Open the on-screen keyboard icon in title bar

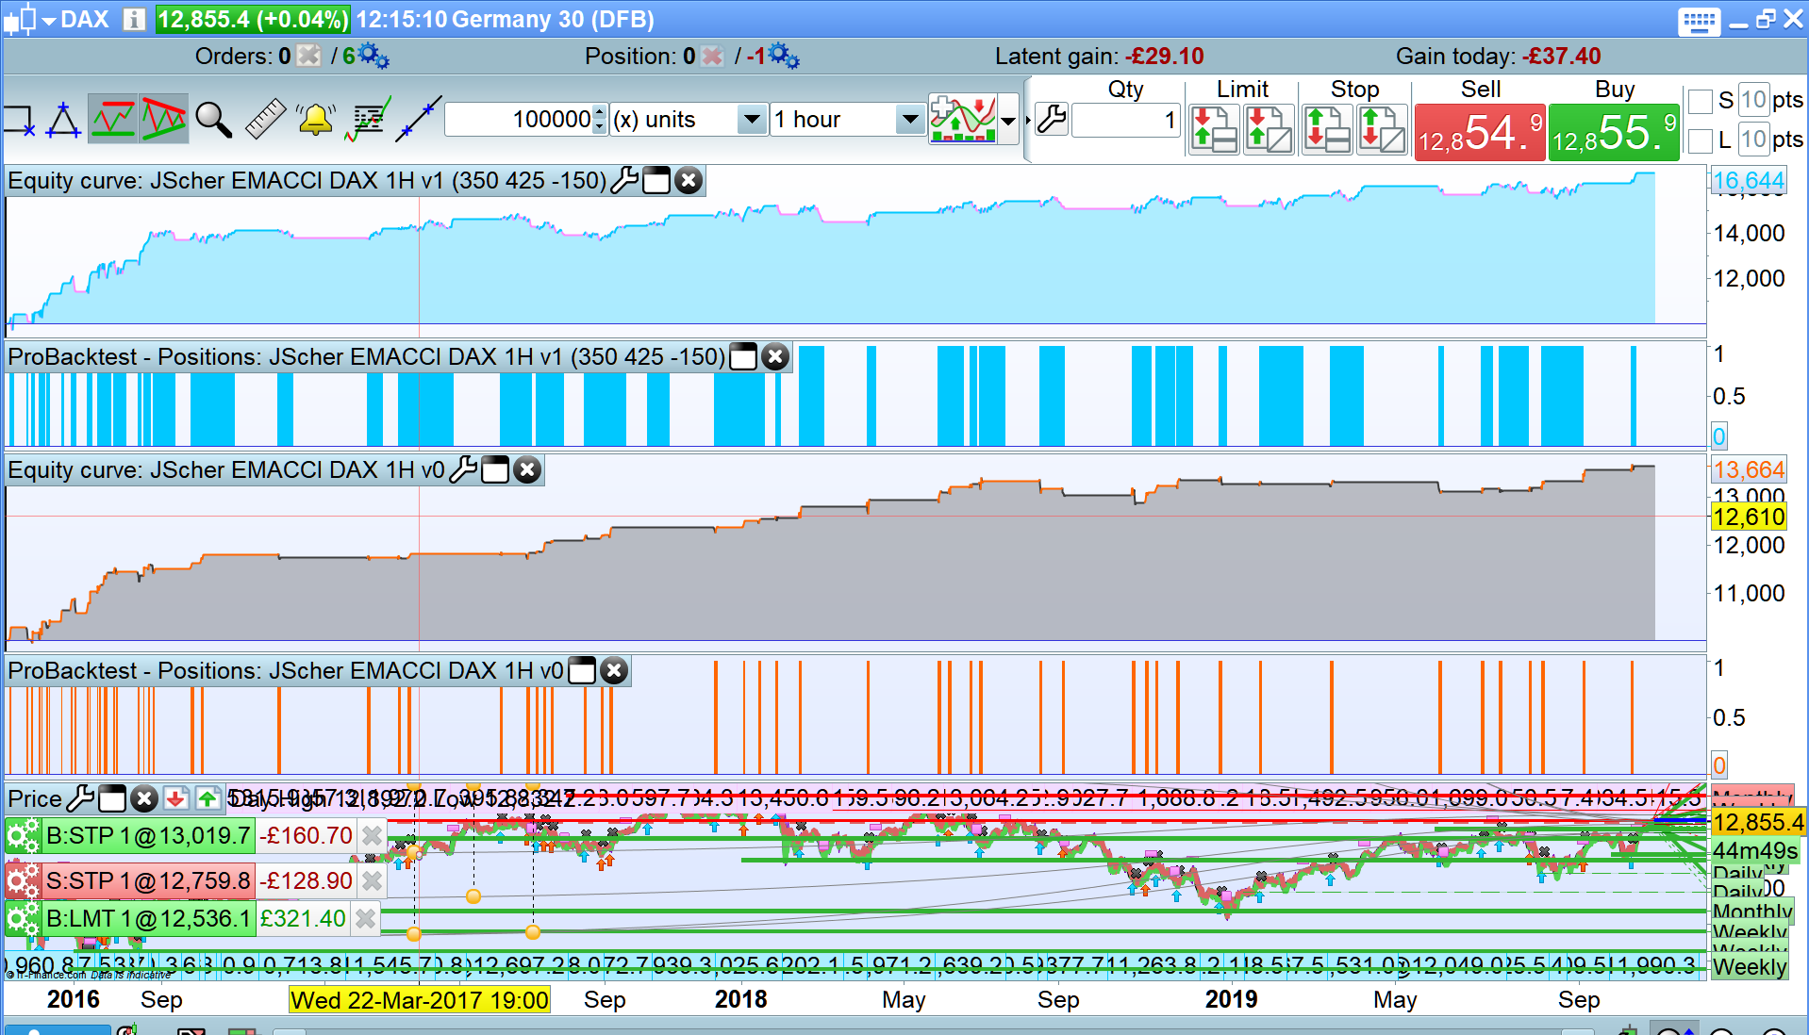(x=1700, y=20)
